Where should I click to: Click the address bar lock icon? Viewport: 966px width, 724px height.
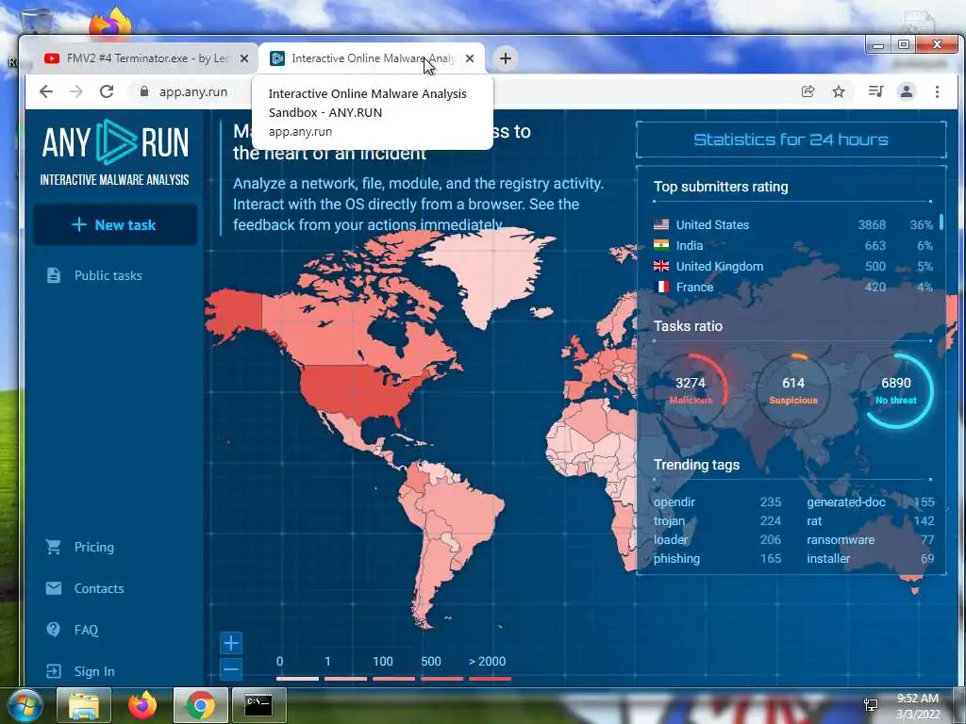[144, 91]
